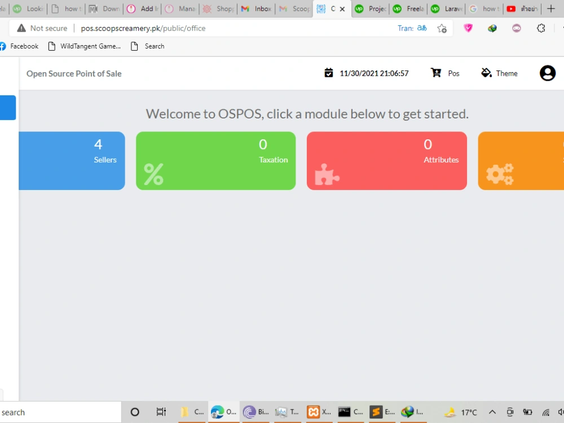Click the Open Source Point of Sale title
The height and width of the screenshot is (423, 564).
74,74
